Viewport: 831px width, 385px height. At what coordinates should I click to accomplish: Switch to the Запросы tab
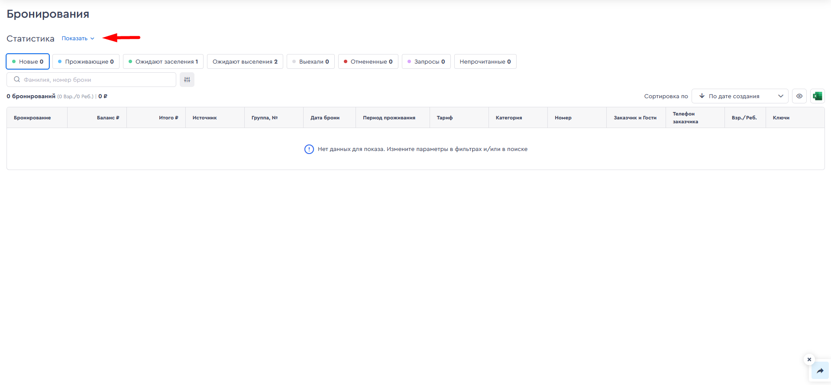tap(426, 61)
